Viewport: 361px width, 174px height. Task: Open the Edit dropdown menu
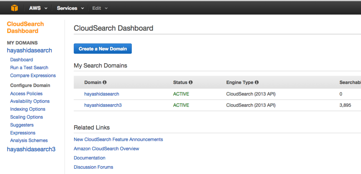100,8
